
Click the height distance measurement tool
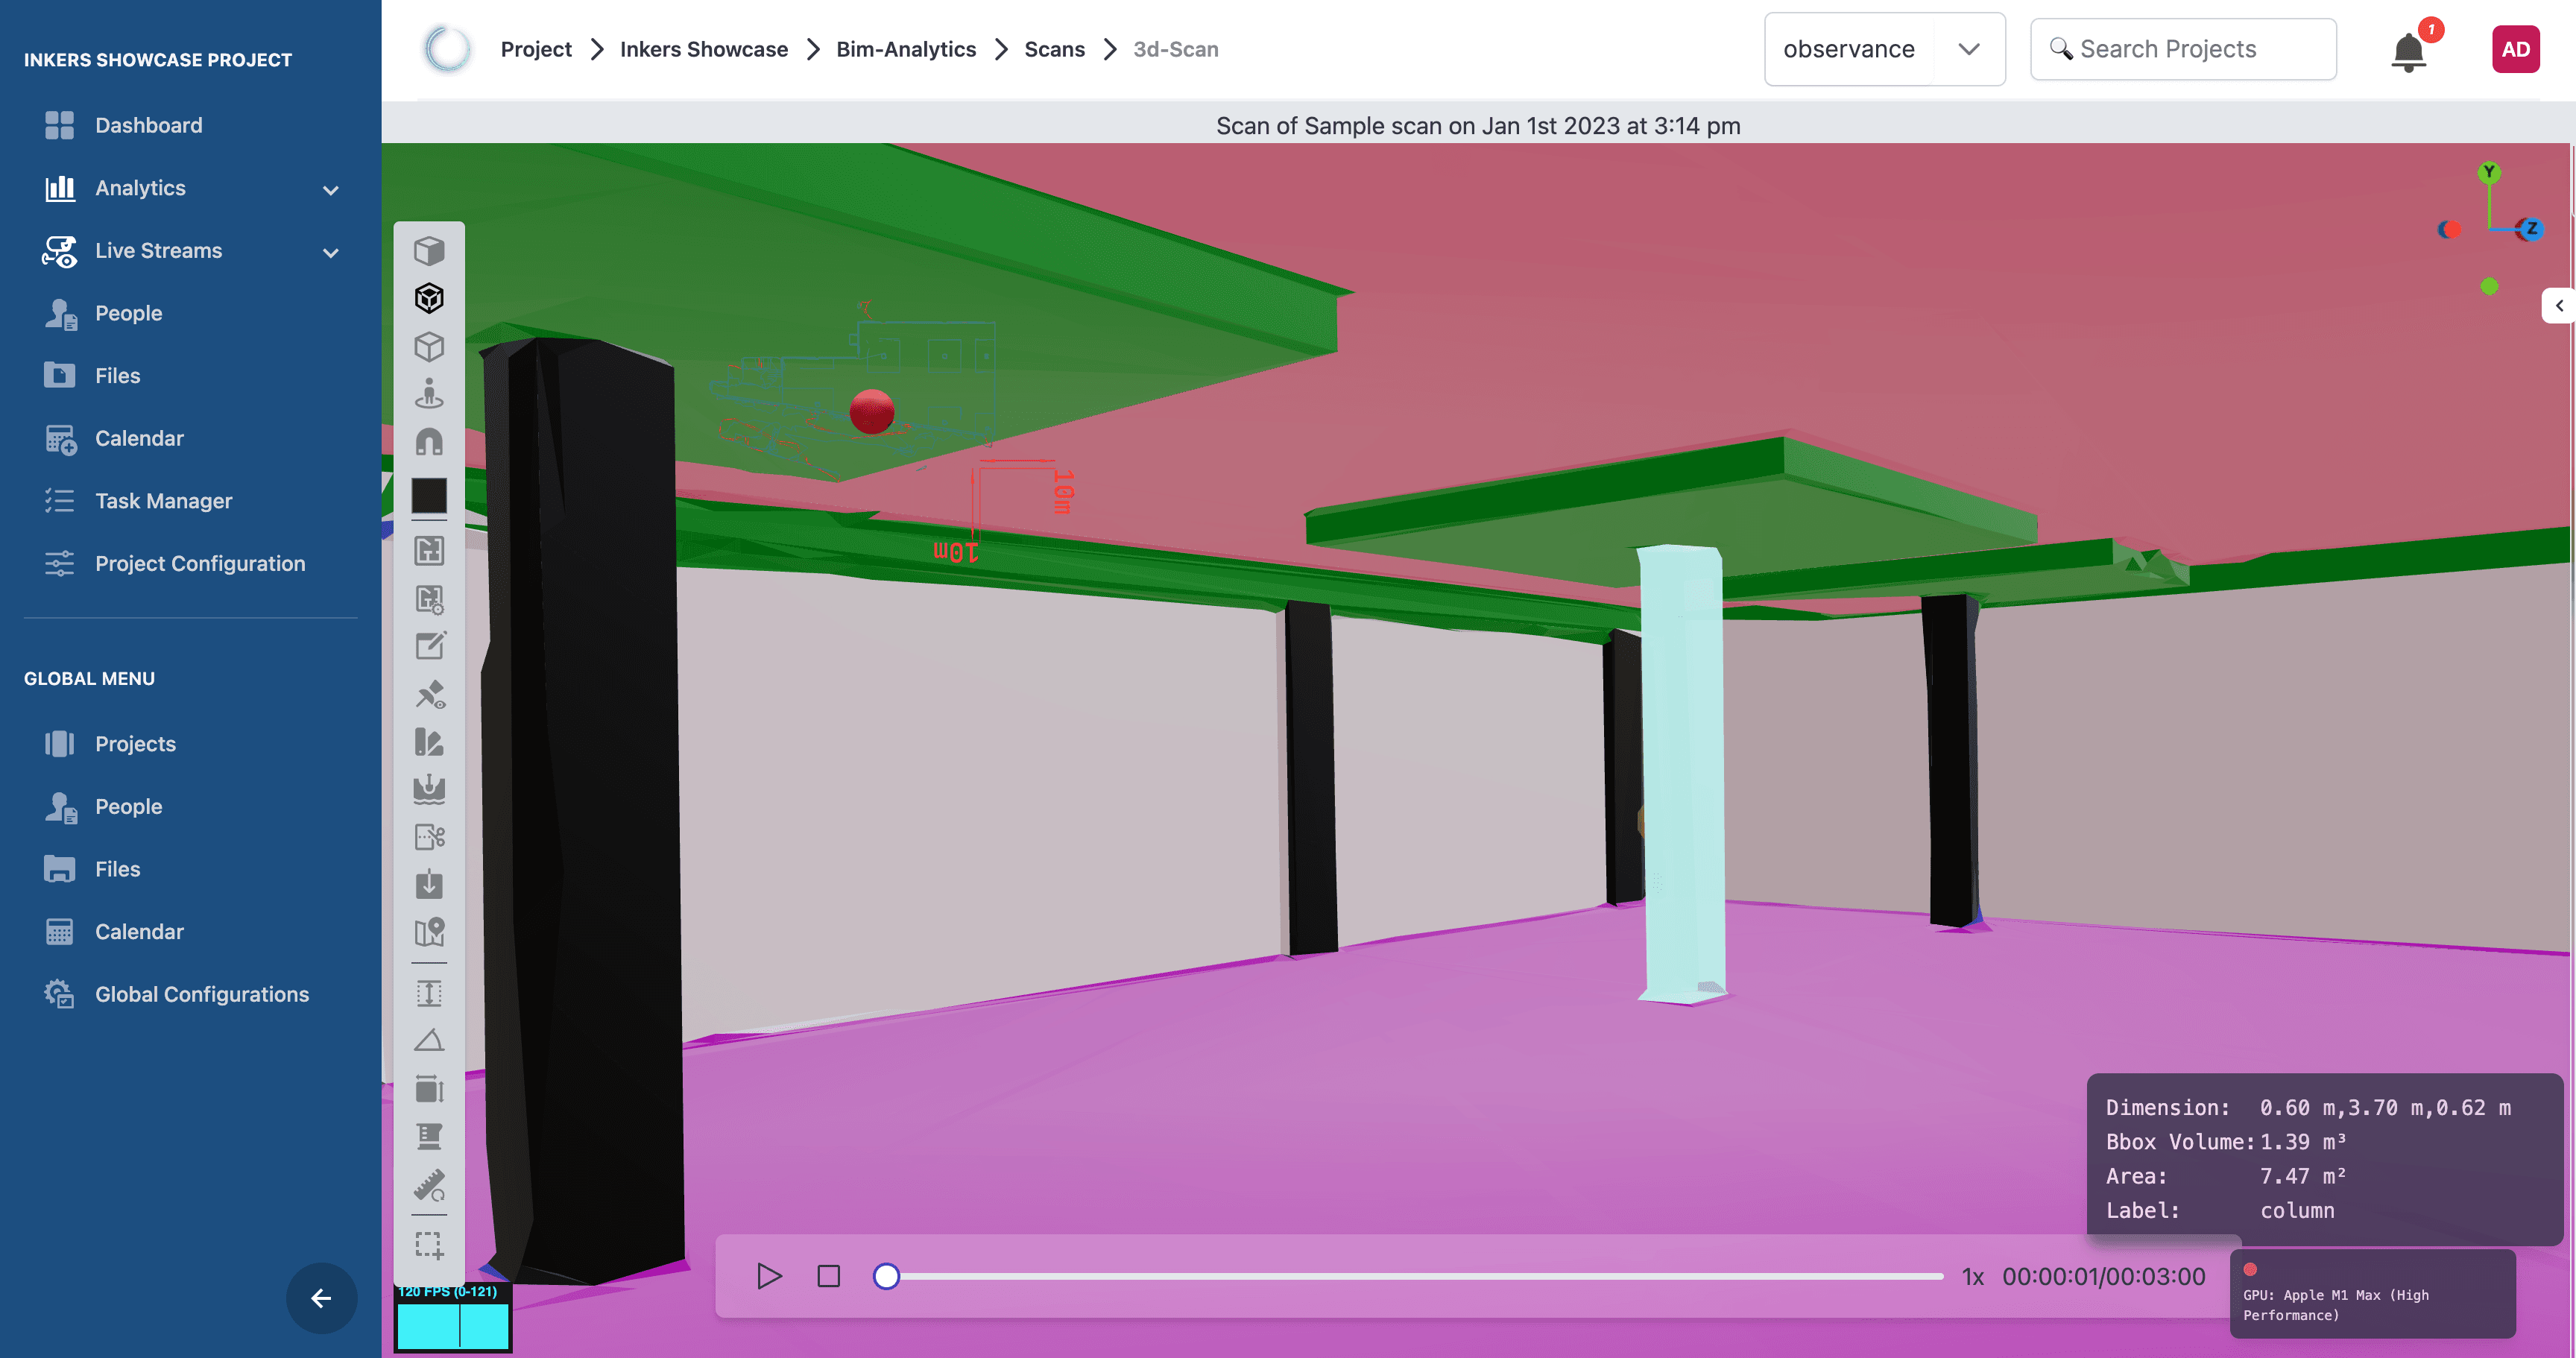[429, 993]
